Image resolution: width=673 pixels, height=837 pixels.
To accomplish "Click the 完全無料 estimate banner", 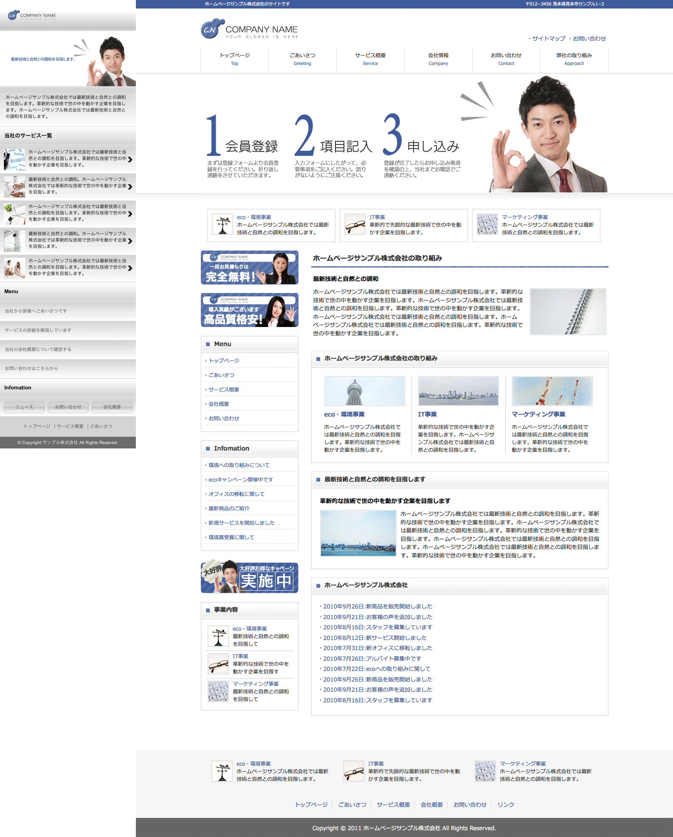I will click(249, 268).
